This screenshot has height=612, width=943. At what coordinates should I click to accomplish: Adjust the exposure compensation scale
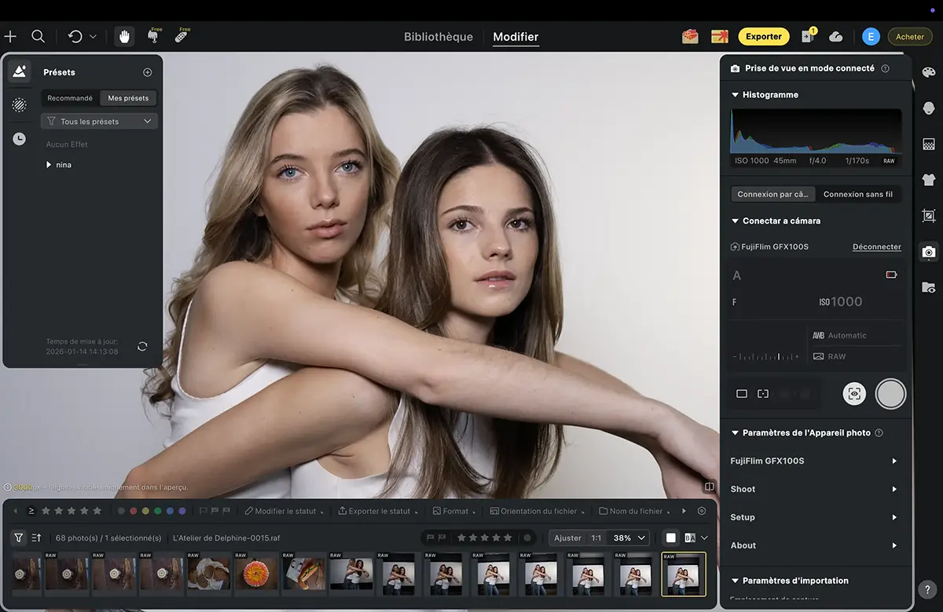[766, 356]
